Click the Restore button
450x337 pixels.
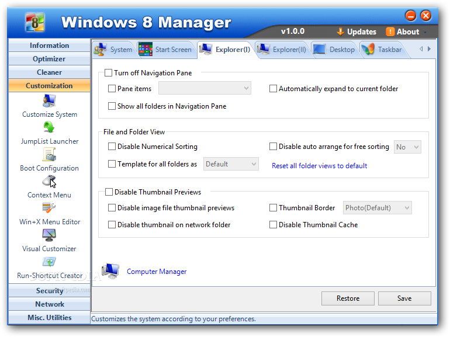click(x=348, y=298)
